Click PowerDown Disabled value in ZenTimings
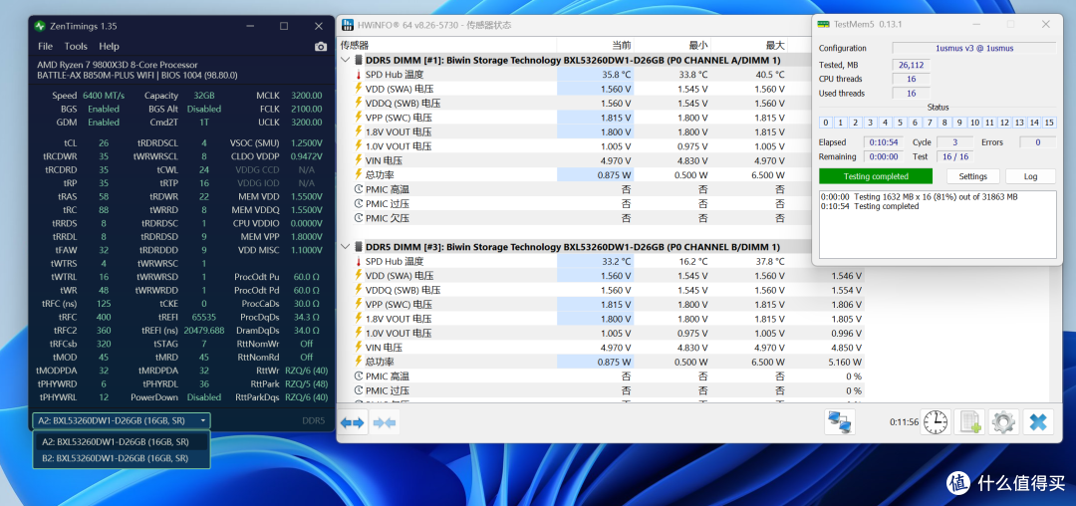The image size is (1076, 506). (x=204, y=397)
